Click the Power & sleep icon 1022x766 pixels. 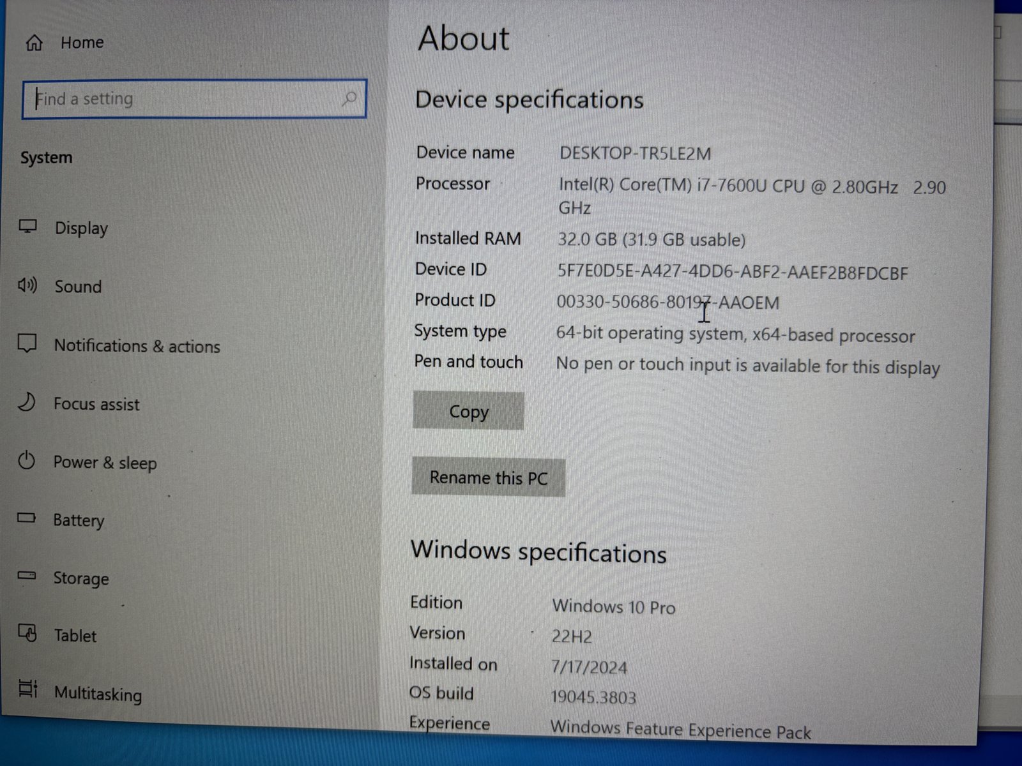(x=26, y=460)
